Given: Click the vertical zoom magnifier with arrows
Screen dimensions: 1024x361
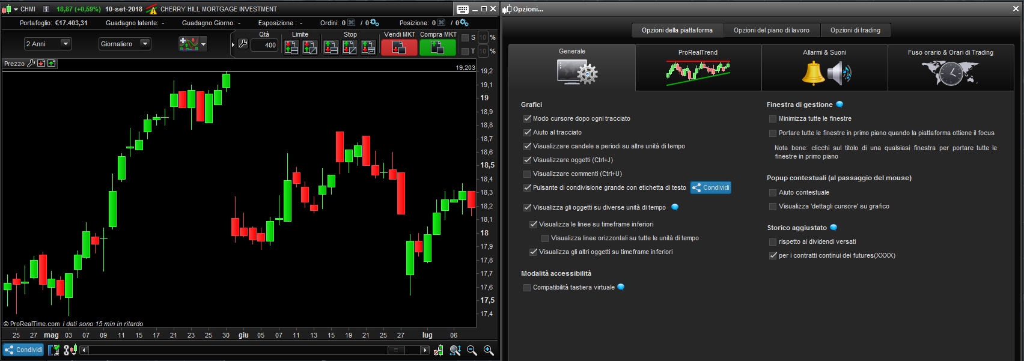Looking at the screenshot, I should (455, 350).
